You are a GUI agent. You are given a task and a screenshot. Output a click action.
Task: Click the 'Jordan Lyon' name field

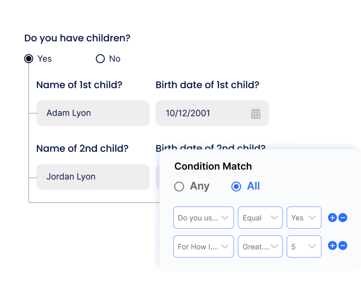(93, 177)
